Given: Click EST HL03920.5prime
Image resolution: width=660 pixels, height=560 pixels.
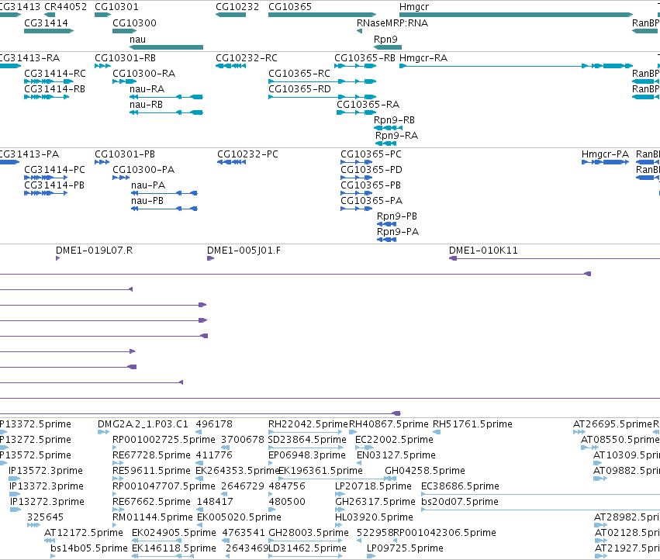Looking at the screenshot, I should (x=338, y=525).
